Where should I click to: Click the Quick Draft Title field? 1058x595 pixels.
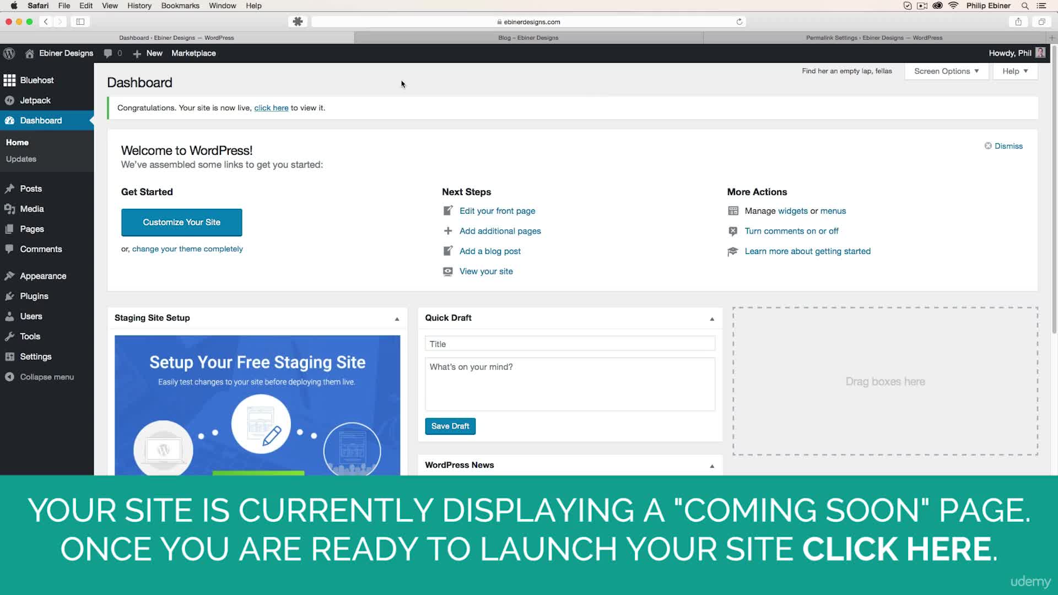(x=570, y=344)
